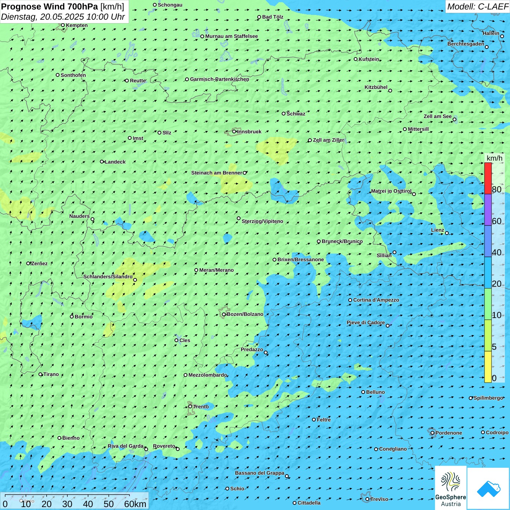Click the blue cloud logo in the corner
The height and width of the screenshot is (510, 510).
click(x=489, y=489)
